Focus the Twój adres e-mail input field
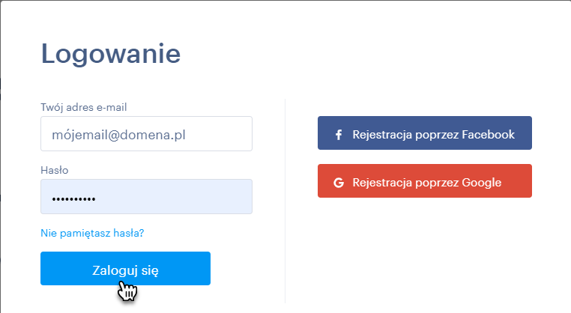The height and width of the screenshot is (313, 571). click(x=146, y=133)
